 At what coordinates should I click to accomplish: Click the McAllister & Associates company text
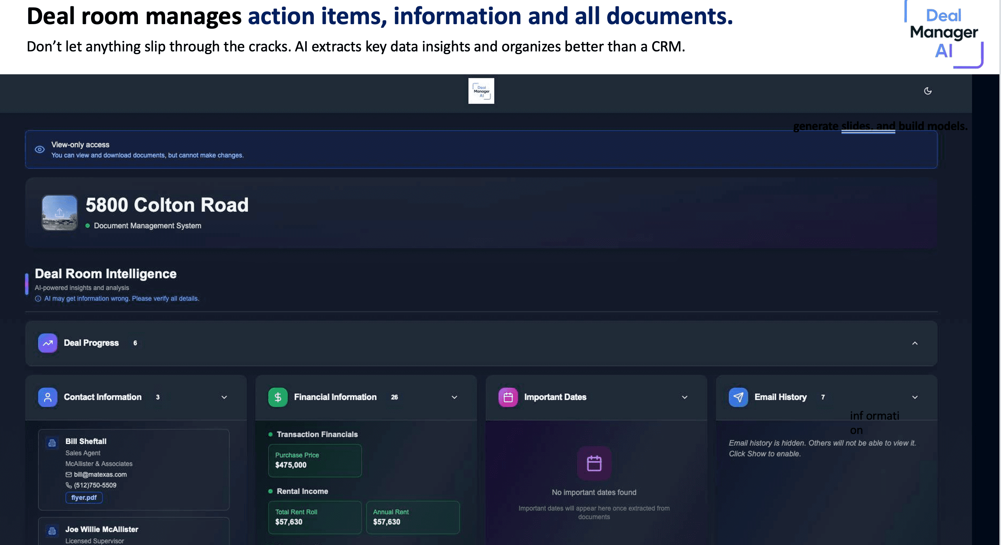99,464
